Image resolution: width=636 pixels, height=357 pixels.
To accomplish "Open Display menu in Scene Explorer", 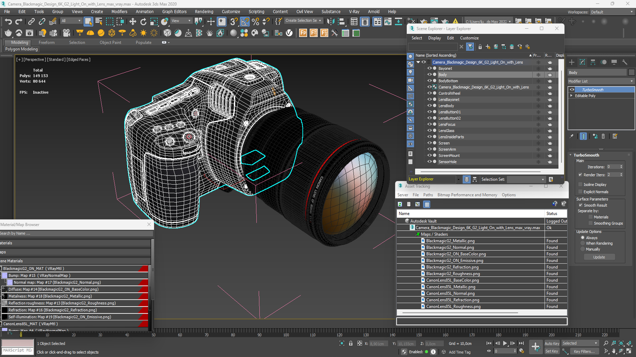I will 434,38.
